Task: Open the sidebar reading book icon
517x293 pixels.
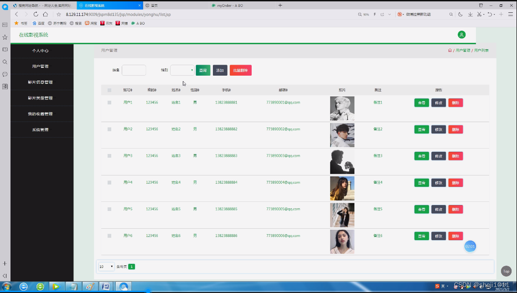Action: (5, 49)
